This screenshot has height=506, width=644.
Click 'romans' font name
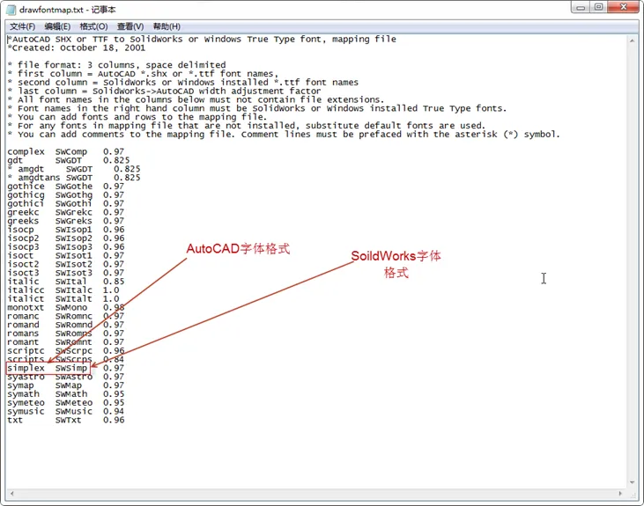click(x=23, y=334)
